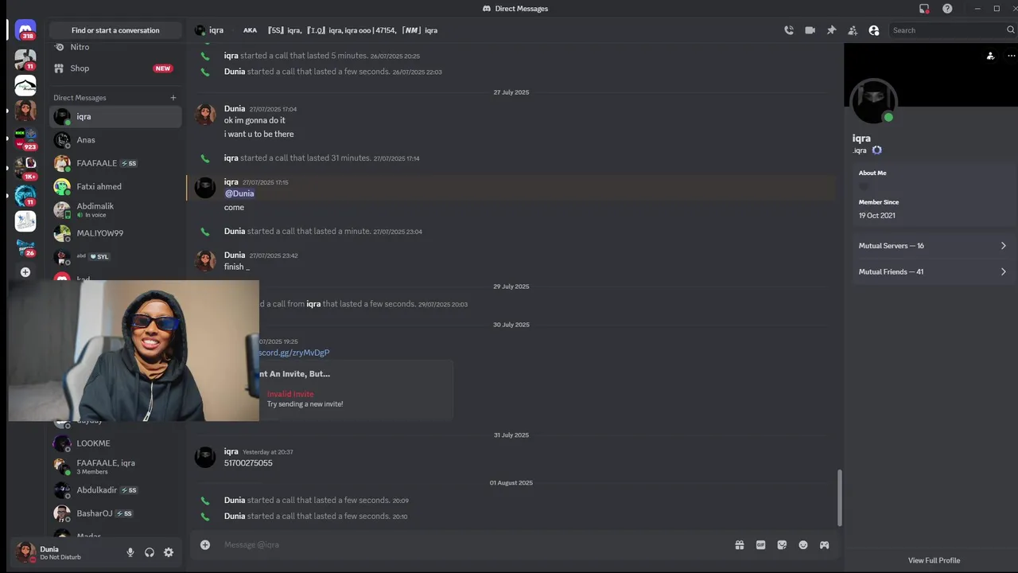Start a voice call with iqra

789,30
